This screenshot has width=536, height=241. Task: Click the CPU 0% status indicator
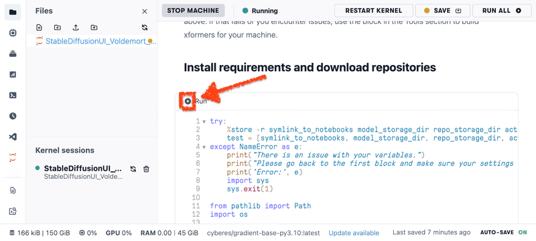tap(88, 233)
